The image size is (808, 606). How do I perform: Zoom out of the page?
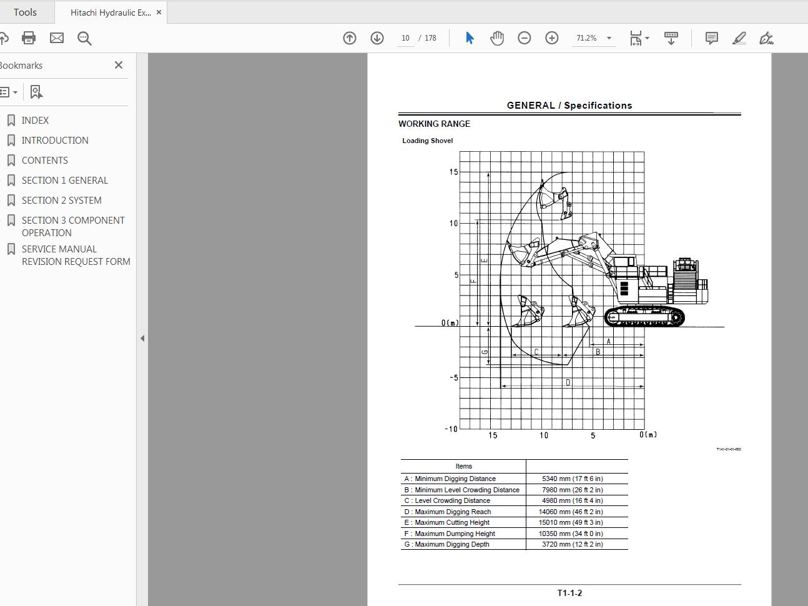pos(524,38)
